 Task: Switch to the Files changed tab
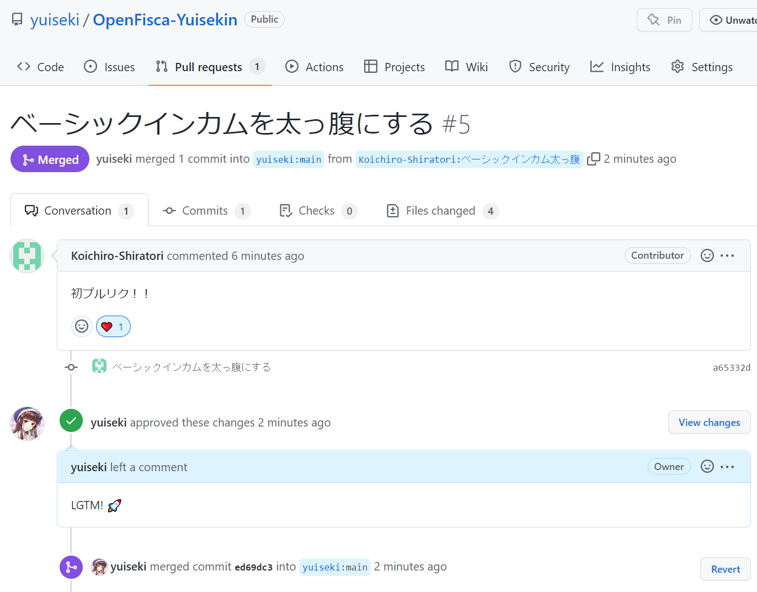(443, 211)
